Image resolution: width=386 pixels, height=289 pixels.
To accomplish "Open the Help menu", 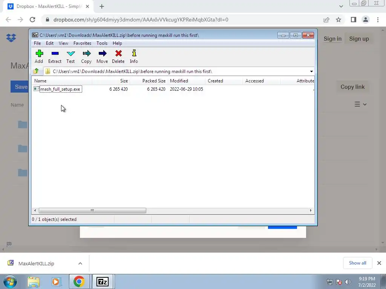I will [118, 43].
